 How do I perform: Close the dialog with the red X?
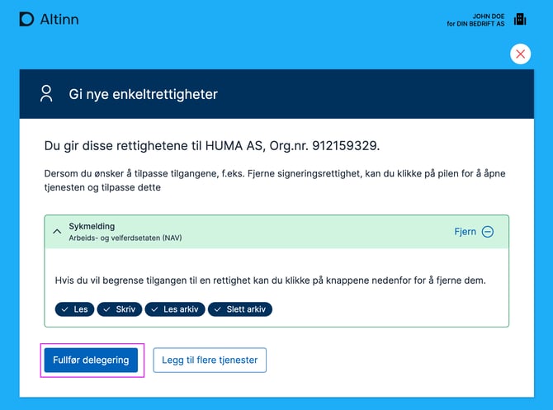click(520, 54)
